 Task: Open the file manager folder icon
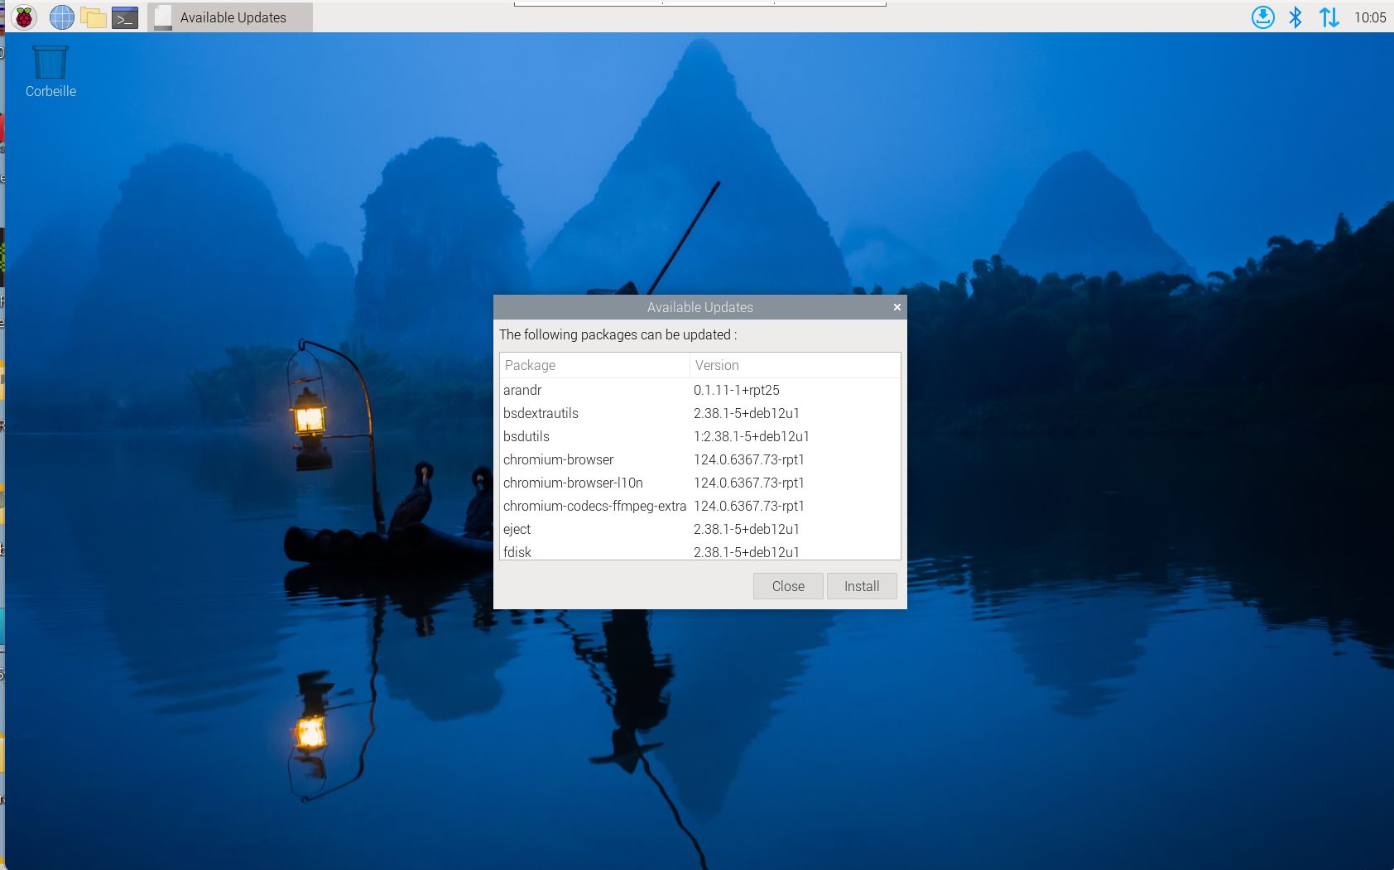point(94,17)
